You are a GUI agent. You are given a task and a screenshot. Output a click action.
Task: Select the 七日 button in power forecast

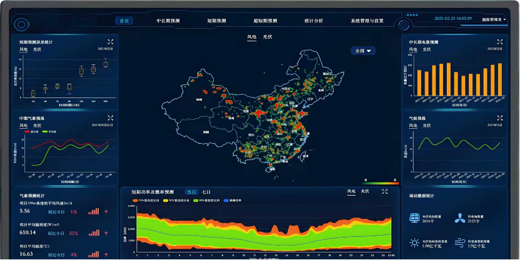click(206, 192)
